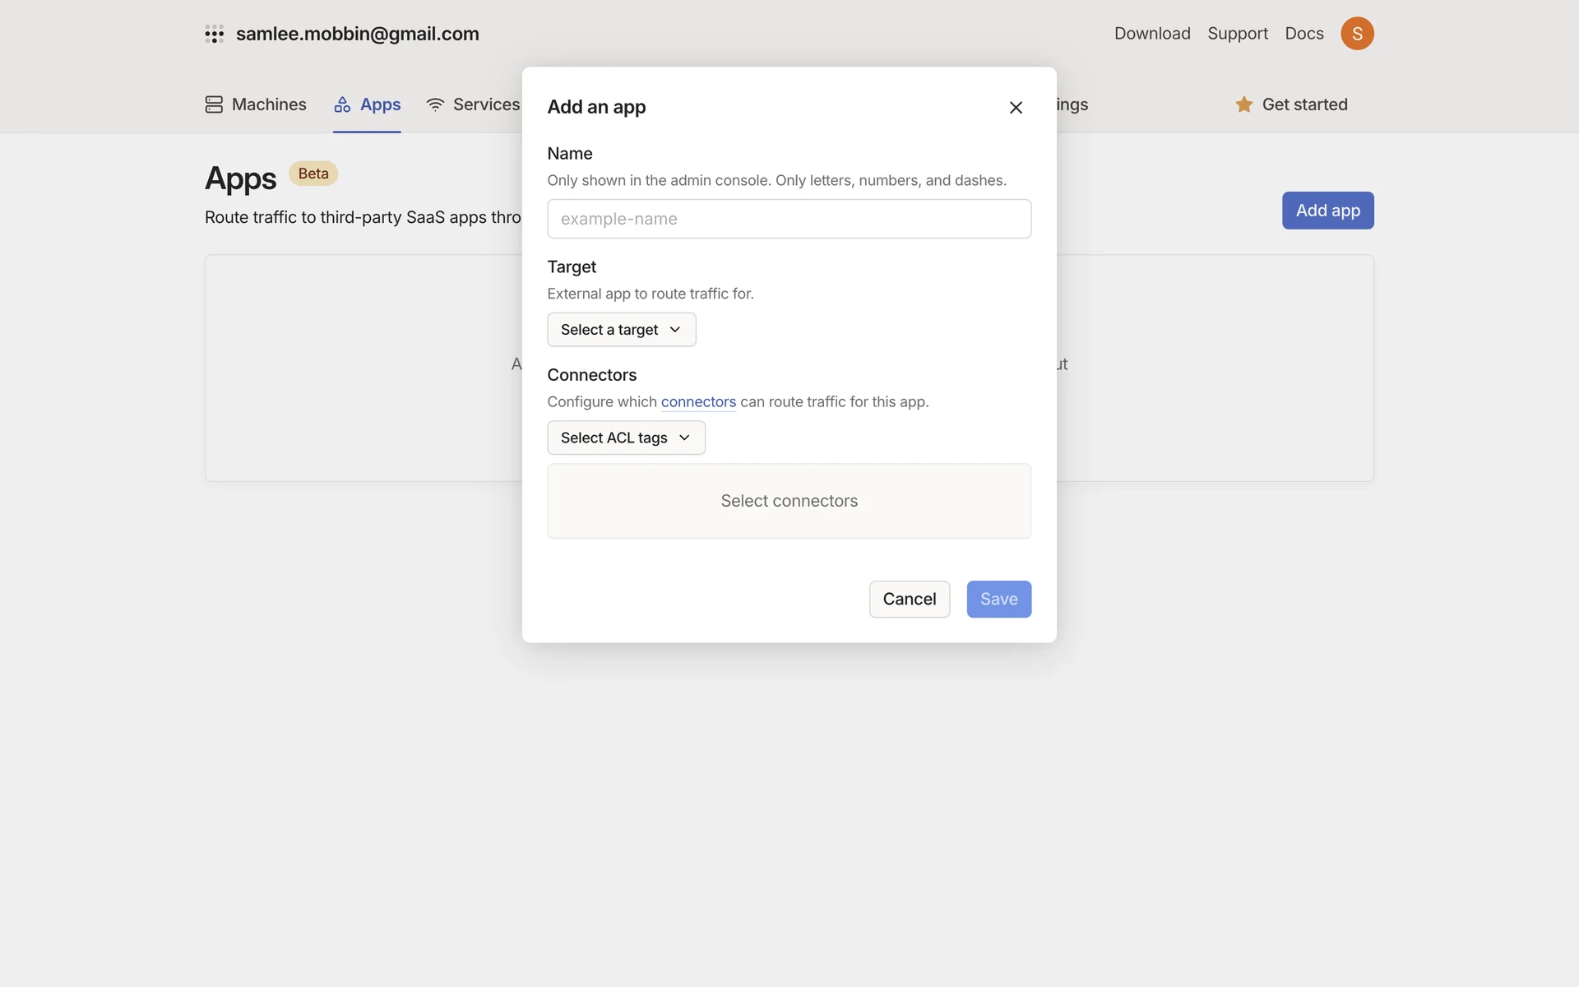Viewport: 1579px width, 987px height.
Task: Open the Support link in header
Action: click(x=1237, y=34)
